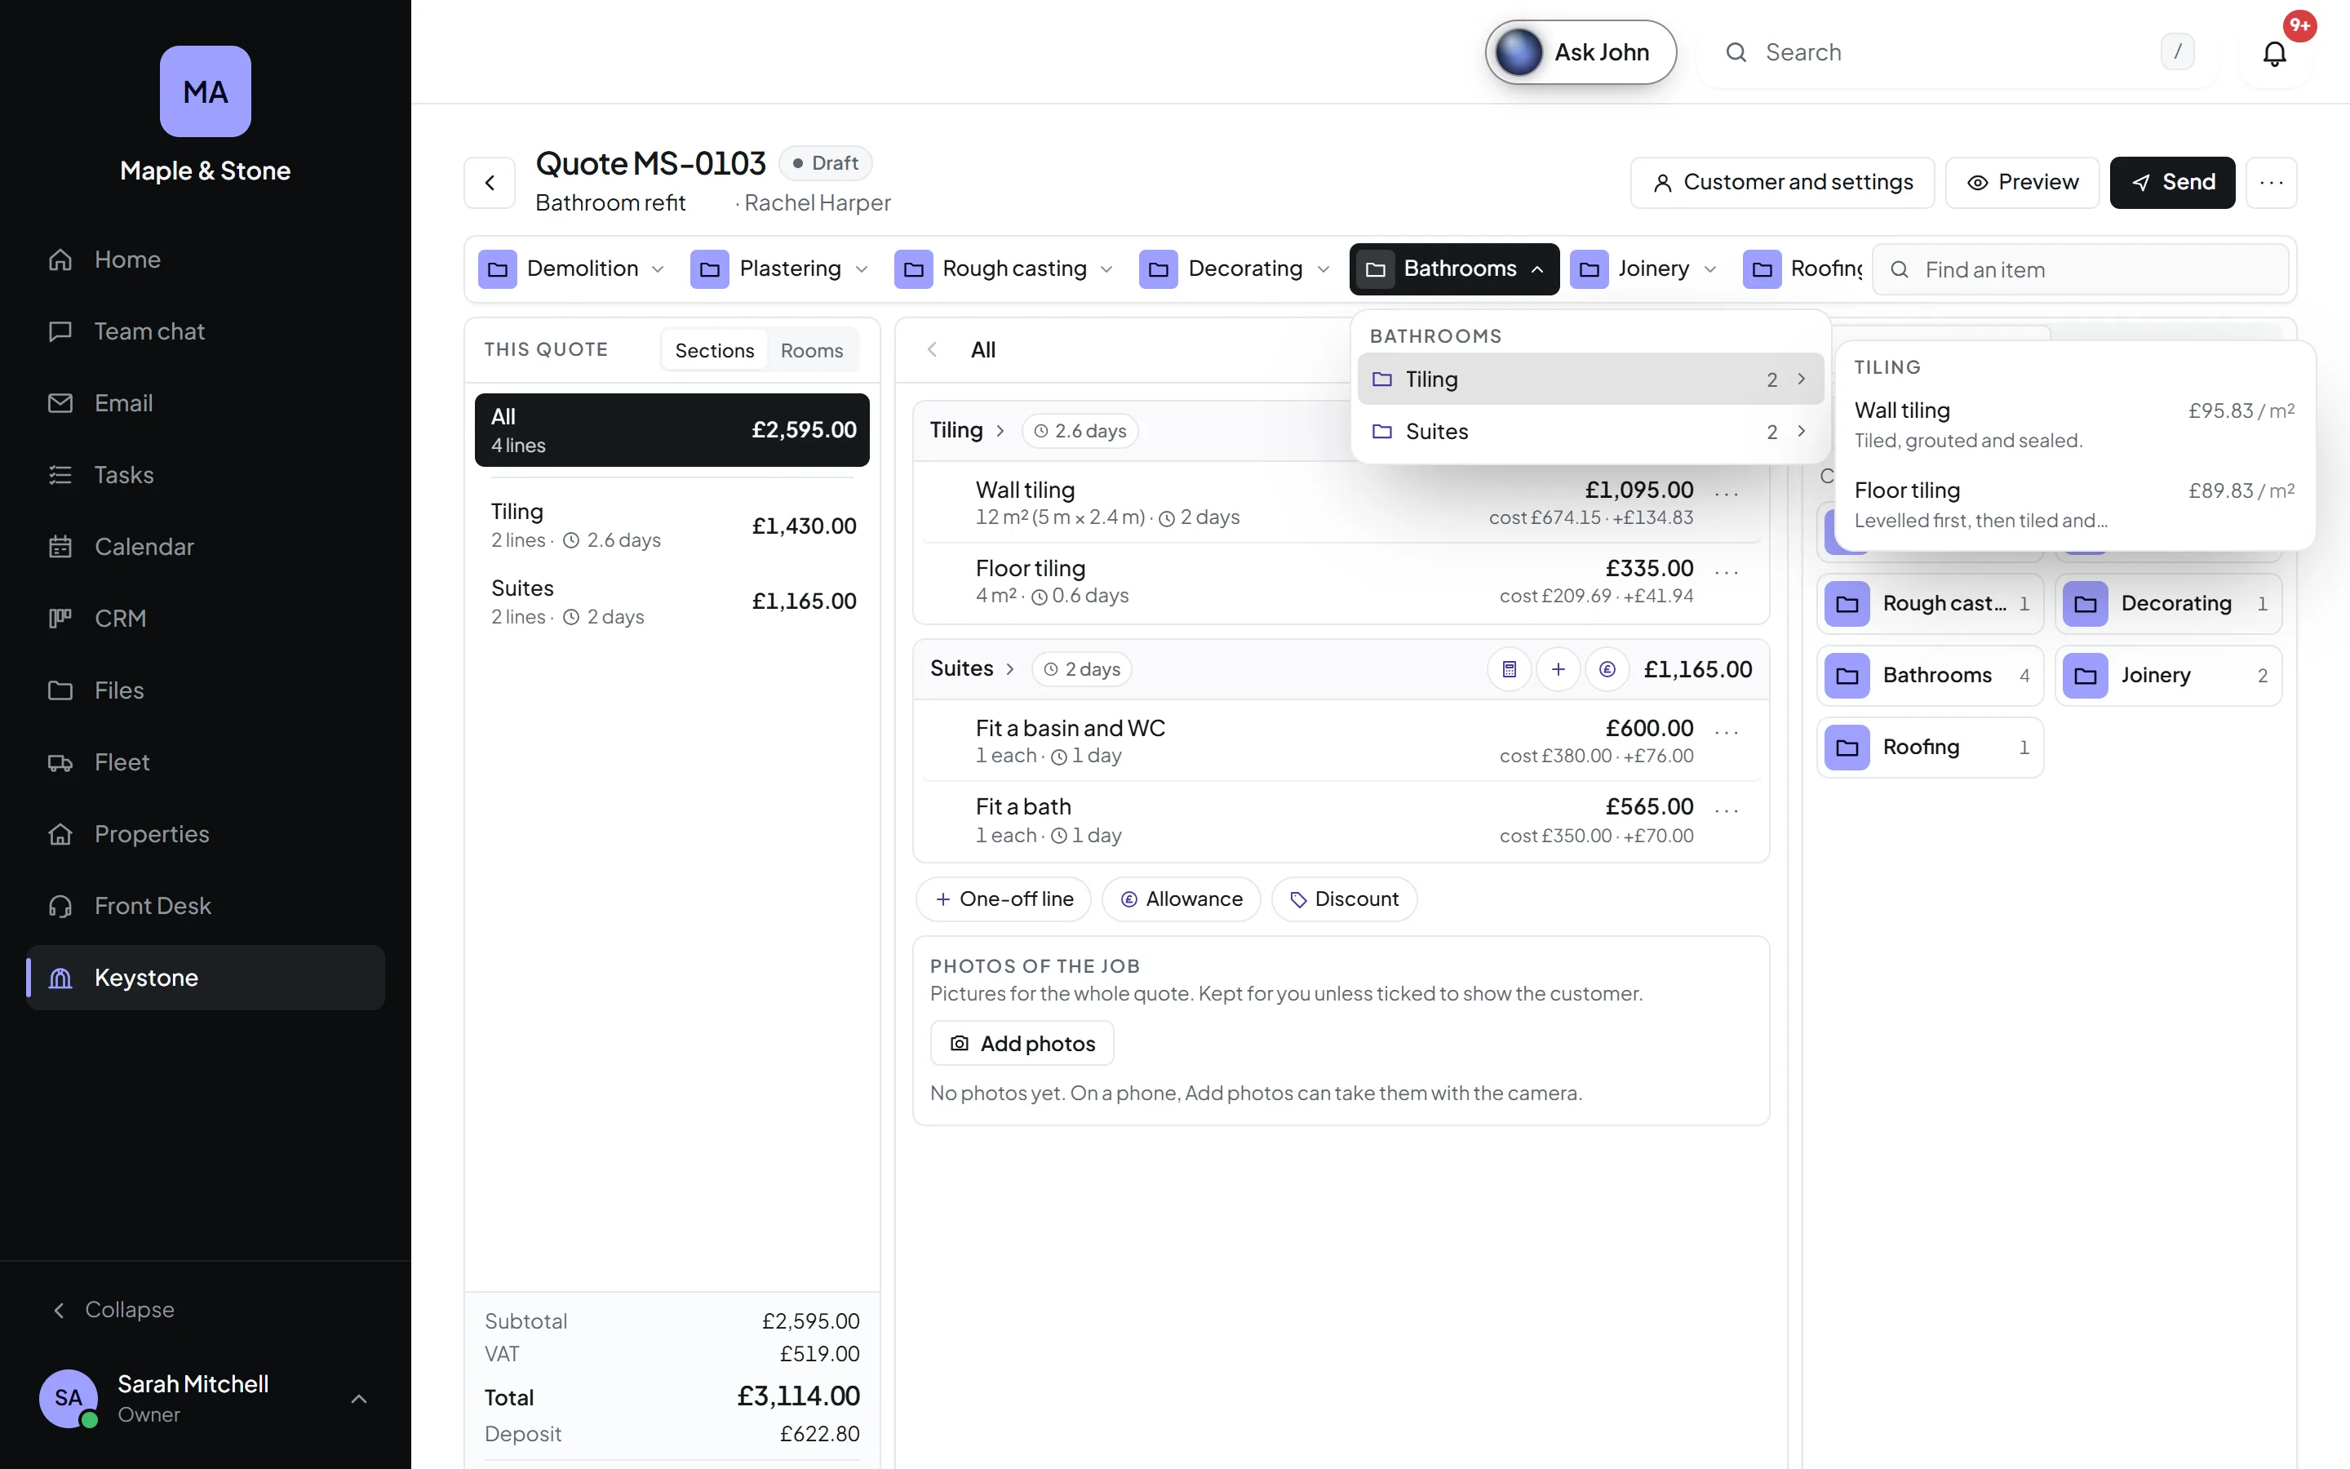2350x1469 pixels.
Task: Choose Suites in the Bathrooms menu
Action: (1590, 432)
